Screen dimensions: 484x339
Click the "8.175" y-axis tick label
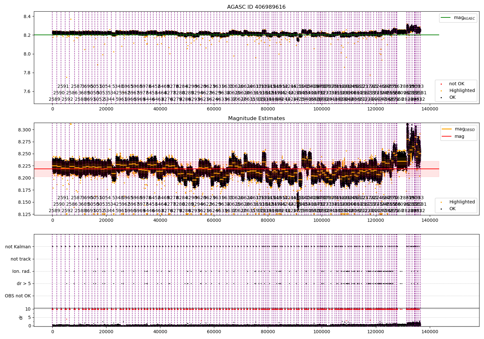coord(24,190)
